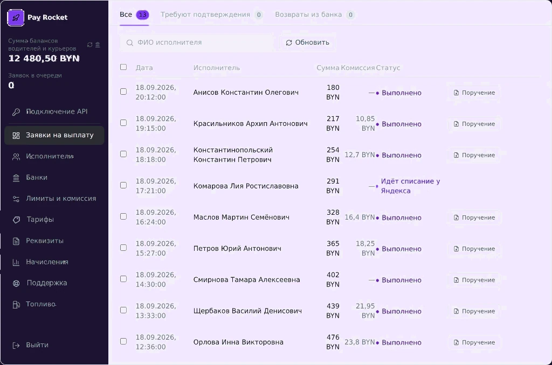
Task: Click the Pay Rocket logo icon
Action: (16, 18)
